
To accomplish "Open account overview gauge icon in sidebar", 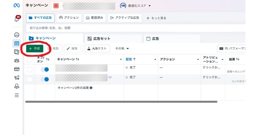I will (17, 35).
